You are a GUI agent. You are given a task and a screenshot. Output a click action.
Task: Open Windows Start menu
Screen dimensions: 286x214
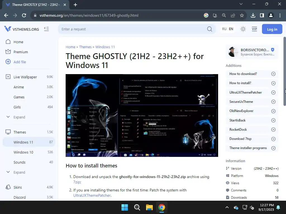[125, 207]
